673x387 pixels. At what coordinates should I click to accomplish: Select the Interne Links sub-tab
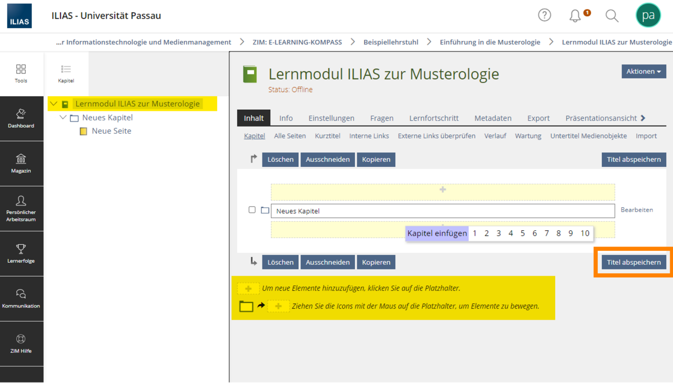tap(369, 136)
